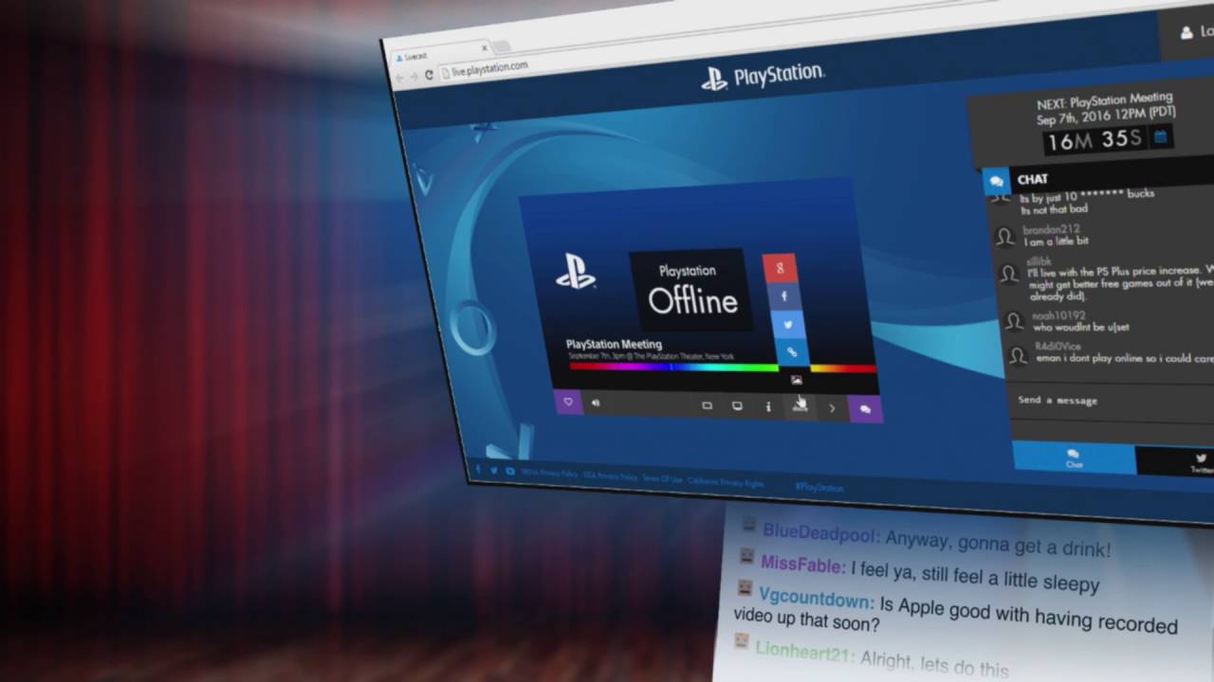Click R4di0Vice's avatar in chat

tap(1018, 356)
